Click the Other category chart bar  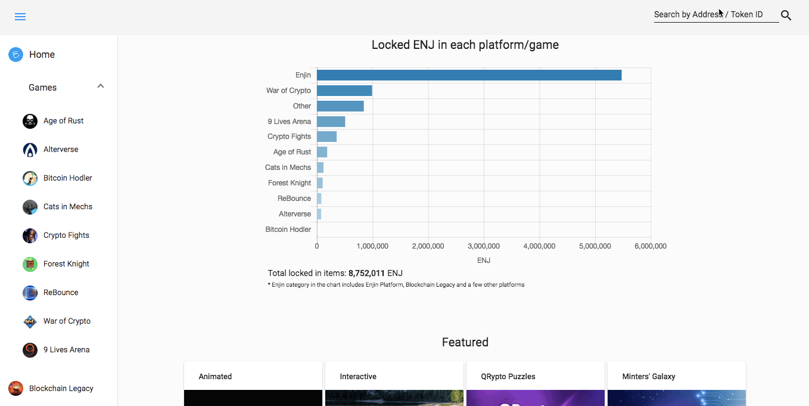[x=340, y=106]
